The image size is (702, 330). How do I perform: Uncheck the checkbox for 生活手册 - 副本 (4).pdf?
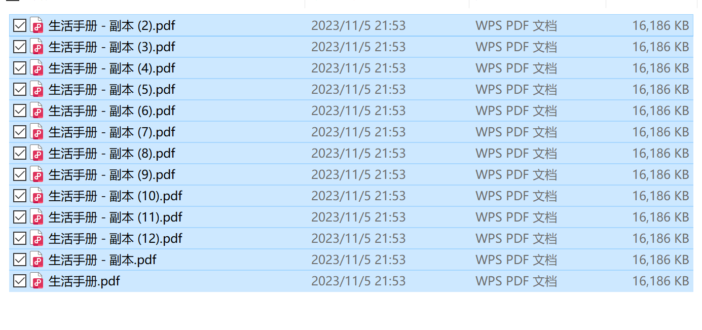click(x=19, y=68)
